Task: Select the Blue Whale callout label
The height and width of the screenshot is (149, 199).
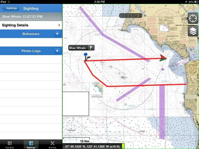Action: point(77,48)
